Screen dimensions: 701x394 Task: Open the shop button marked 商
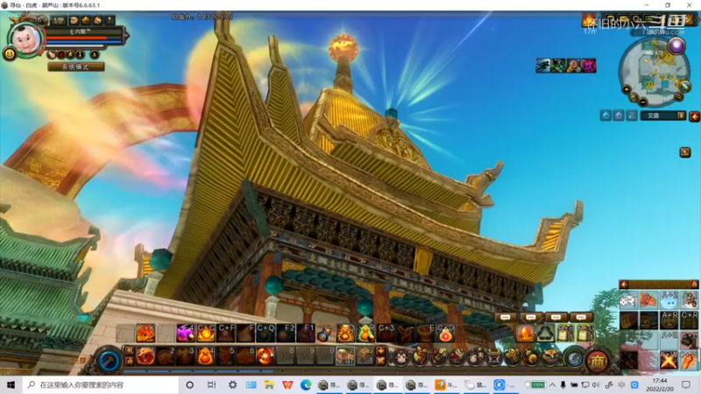point(598,360)
